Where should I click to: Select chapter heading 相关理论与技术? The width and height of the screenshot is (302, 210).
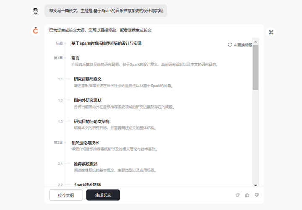[85, 143]
